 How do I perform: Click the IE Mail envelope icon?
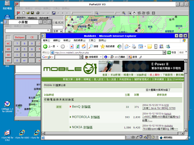tap(126, 47)
